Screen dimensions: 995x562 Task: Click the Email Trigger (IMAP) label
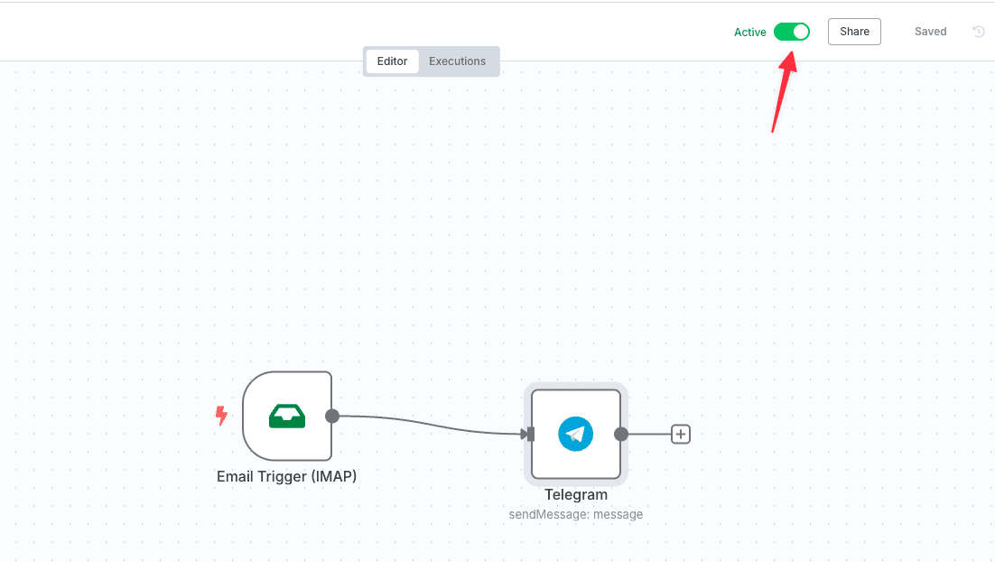coord(286,476)
